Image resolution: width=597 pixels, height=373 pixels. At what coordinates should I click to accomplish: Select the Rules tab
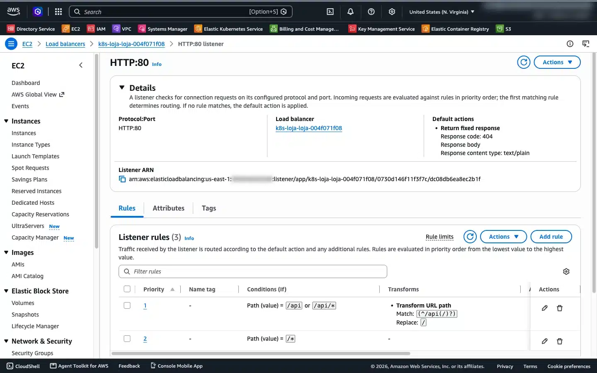coord(127,208)
